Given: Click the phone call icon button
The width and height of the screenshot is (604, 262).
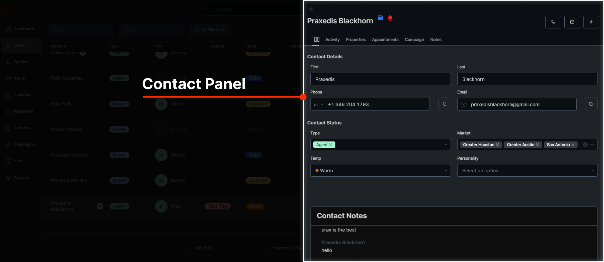Looking at the screenshot, I should (553, 22).
